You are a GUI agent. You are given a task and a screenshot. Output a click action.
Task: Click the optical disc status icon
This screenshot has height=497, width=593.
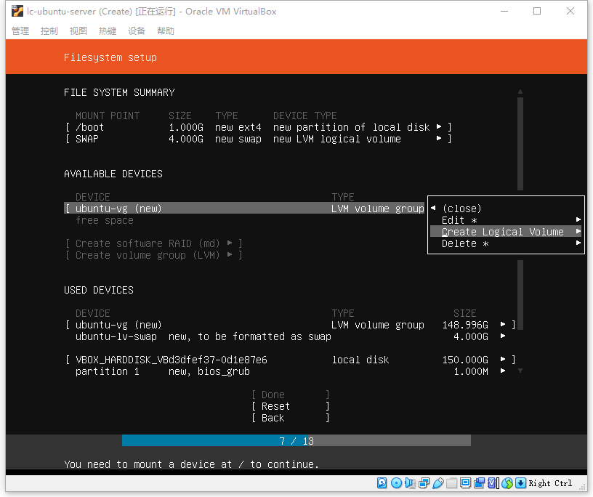point(396,483)
